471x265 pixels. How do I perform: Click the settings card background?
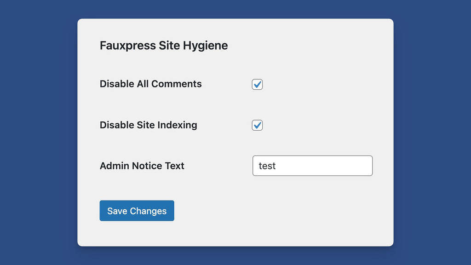point(322,221)
